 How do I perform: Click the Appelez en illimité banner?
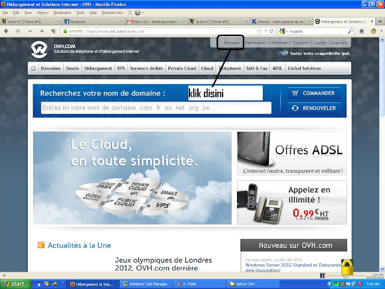coord(292,202)
